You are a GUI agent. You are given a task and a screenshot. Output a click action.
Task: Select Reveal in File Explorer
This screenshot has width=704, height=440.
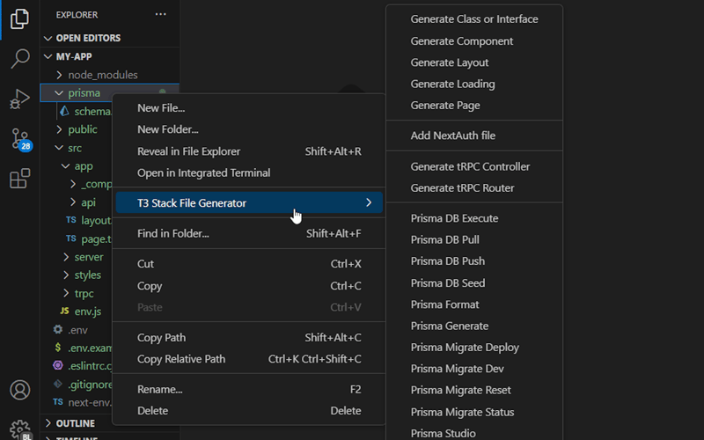249,151
